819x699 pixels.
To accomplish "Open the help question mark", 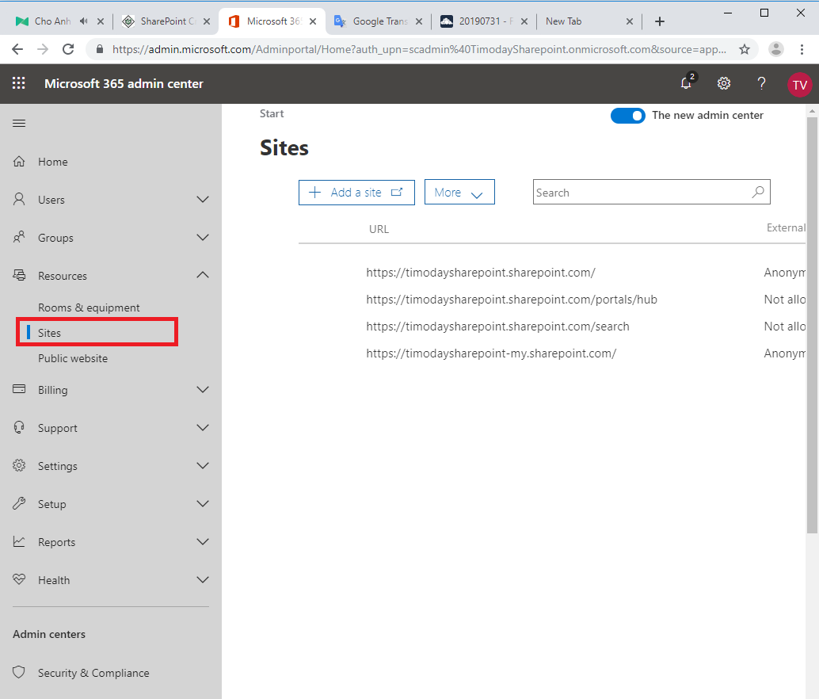I will coord(760,83).
